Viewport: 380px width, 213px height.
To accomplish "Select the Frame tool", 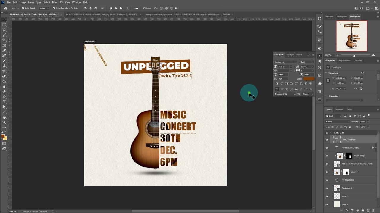I will pos(4,45).
